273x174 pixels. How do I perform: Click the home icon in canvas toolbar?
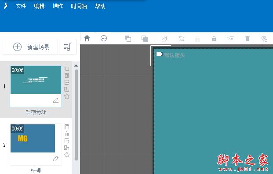pyautogui.click(x=87, y=38)
